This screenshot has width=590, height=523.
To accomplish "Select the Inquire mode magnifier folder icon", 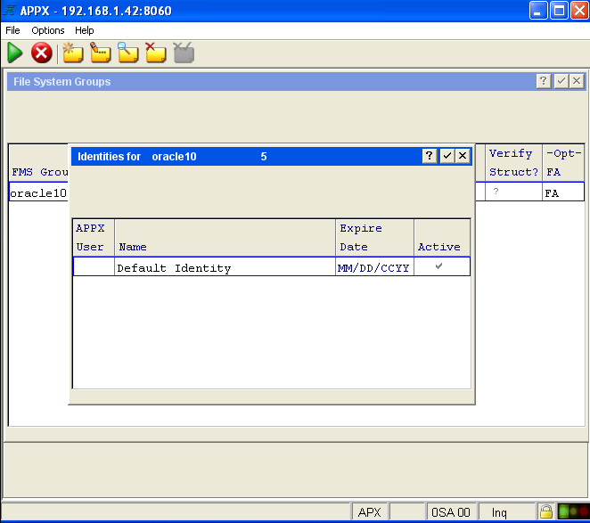I will pos(128,53).
